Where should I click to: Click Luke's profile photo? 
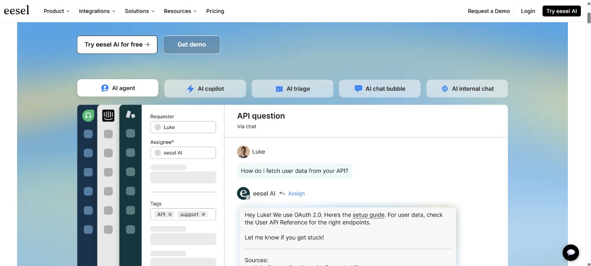pos(243,152)
